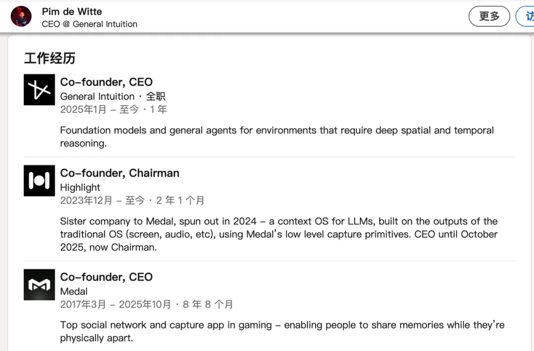Viewport: 534px width, 351px height.
Task: Open the Co-founder, CEO entry at General Intuition
Action: click(106, 82)
